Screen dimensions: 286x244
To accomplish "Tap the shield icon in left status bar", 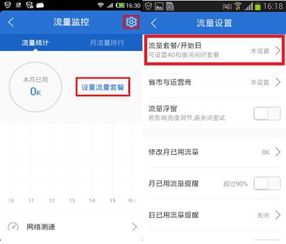I will [8, 5].
